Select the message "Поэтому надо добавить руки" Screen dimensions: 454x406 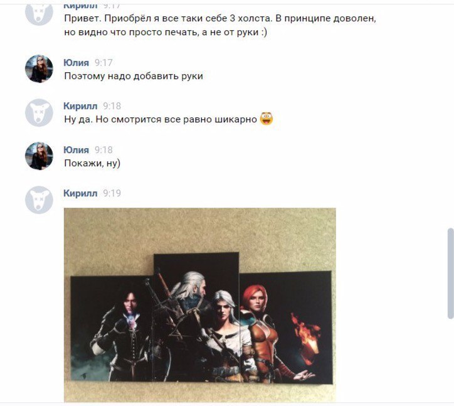(x=134, y=76)
